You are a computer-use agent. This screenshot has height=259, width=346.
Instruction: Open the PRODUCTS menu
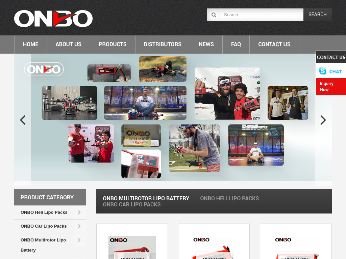tap(113, 44)
